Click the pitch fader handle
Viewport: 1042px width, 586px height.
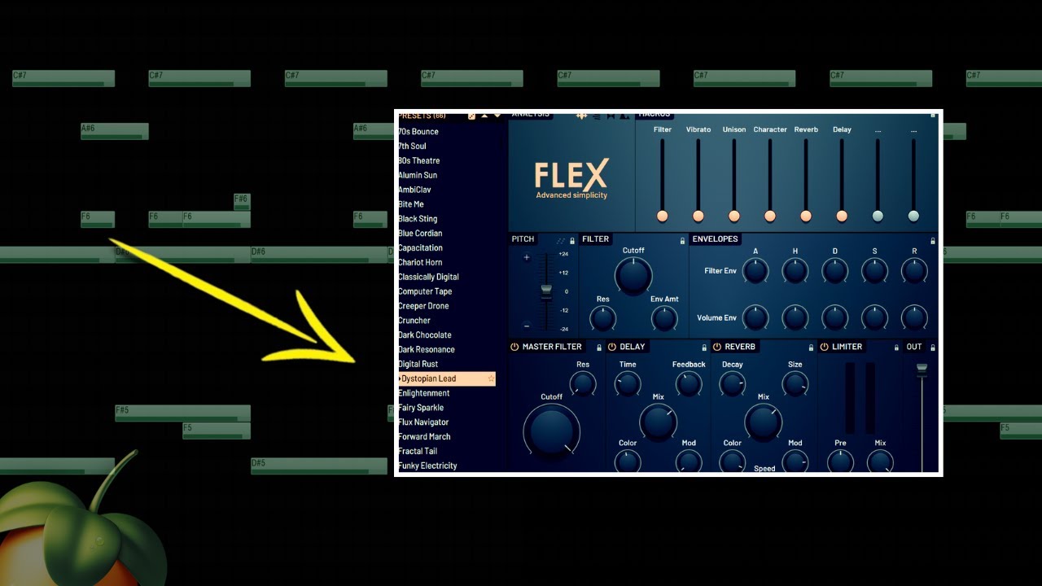click(x=546, y=291)
